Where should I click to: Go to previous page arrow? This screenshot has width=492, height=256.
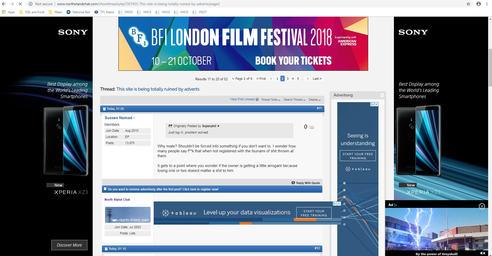coord(271,79)
